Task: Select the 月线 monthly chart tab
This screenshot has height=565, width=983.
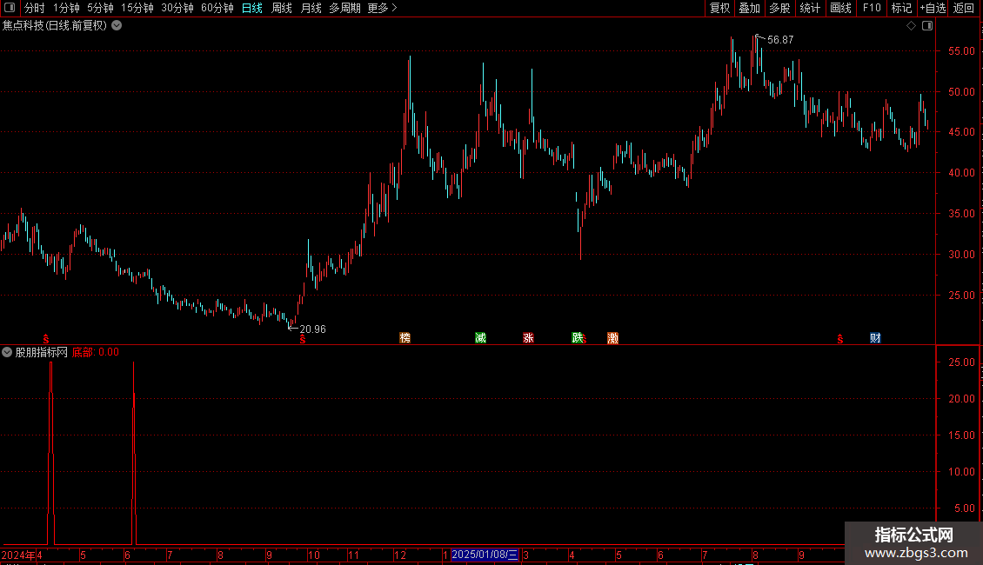Action: pos(311,8)
